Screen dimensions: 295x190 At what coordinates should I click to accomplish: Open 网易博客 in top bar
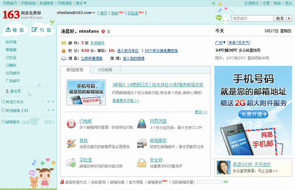coord(65,3)
